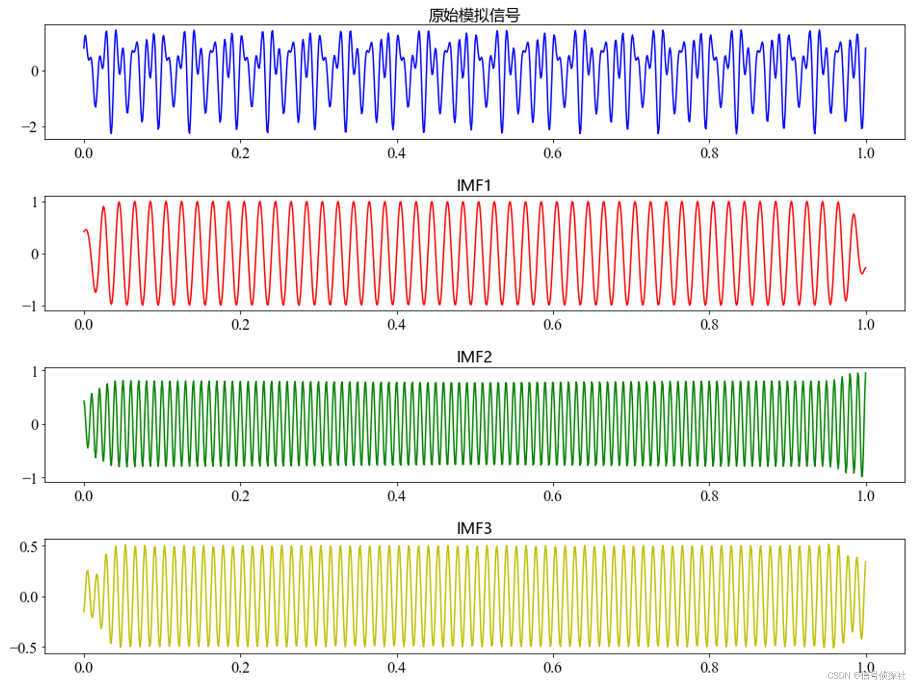
Task: Click the 0.8 x-axis tick under the blue signal plot
Action: pos(709,153)
